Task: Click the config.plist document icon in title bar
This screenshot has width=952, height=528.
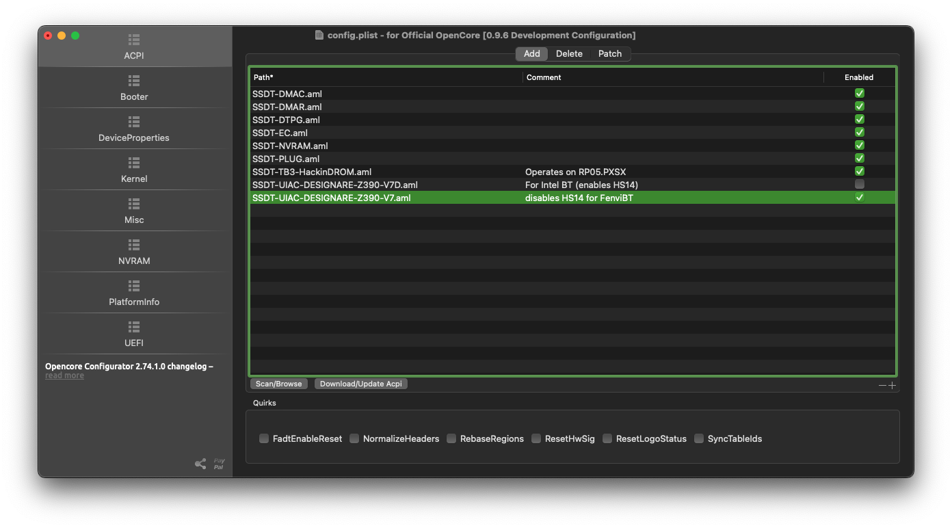Action: click(319, 35)
